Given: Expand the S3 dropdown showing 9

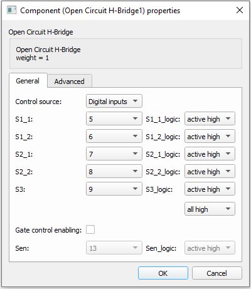Looking at the screenshot, I should pyautogui.click(x=114, y=189).
